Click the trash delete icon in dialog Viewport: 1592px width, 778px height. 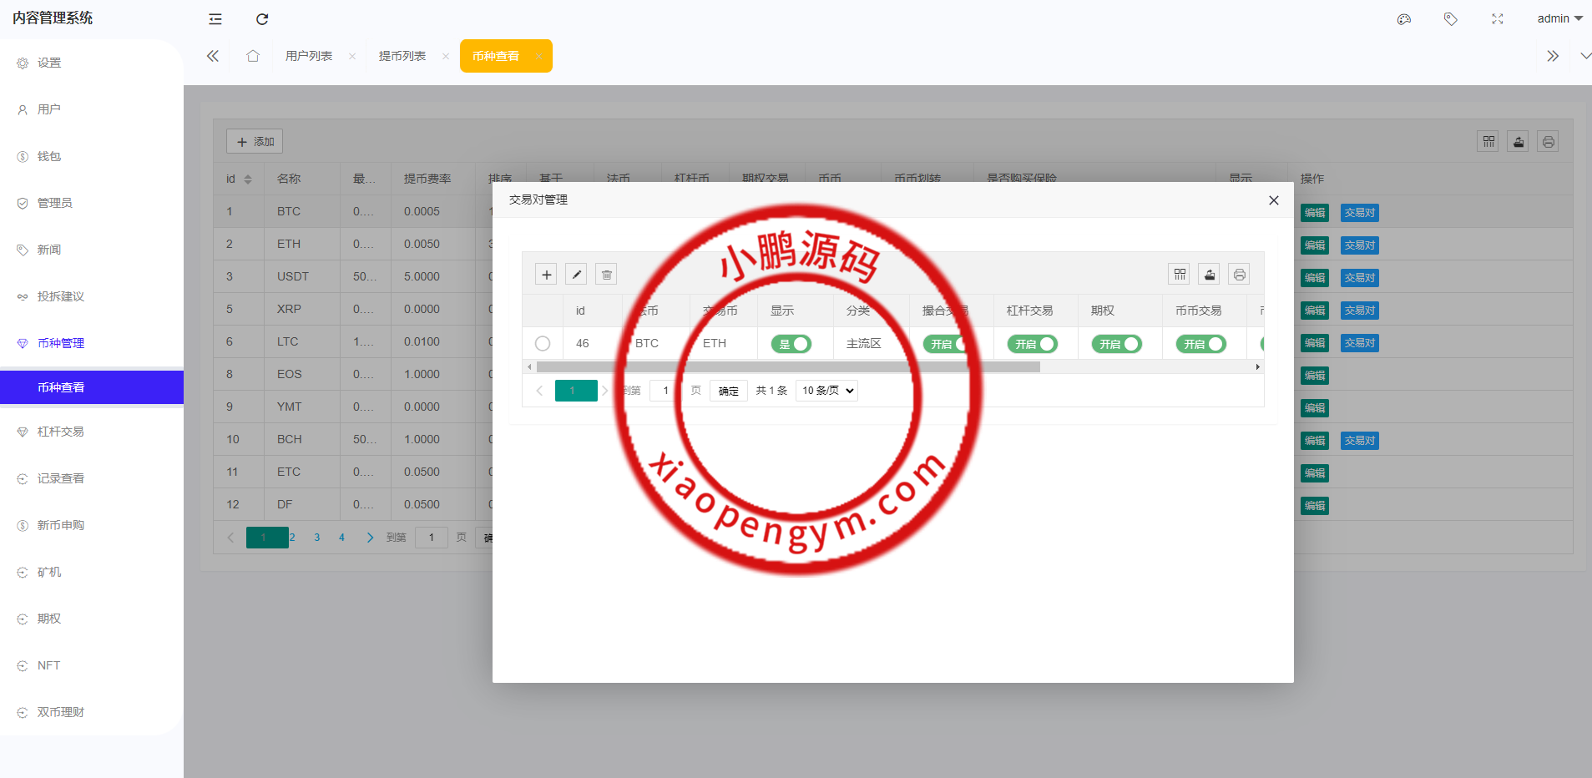tap(607, 275)
